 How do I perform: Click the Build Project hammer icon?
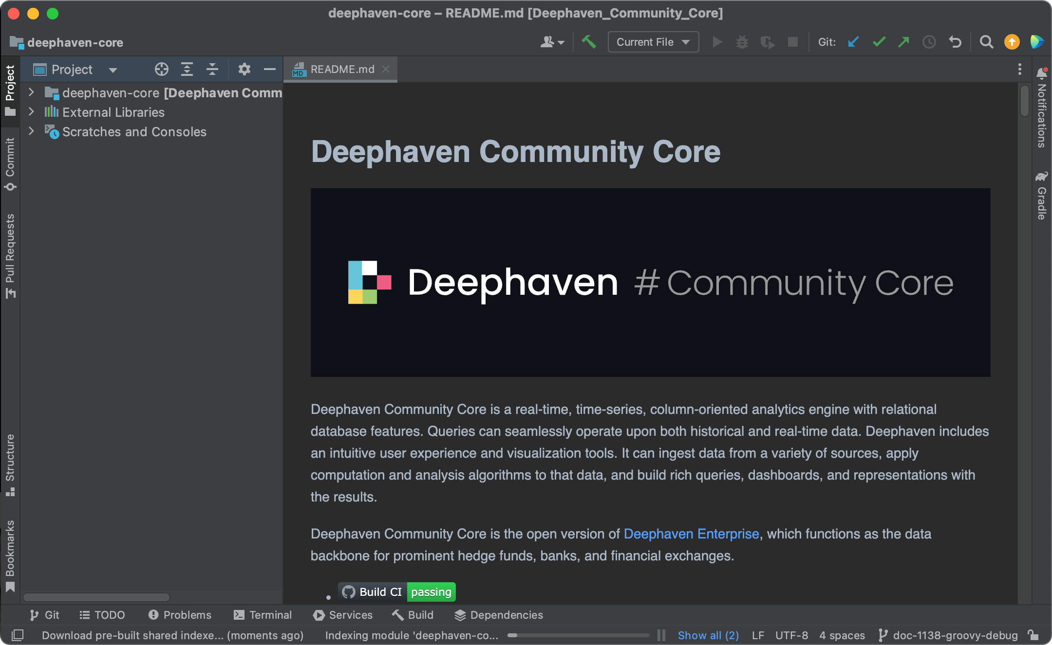point(589,42)
